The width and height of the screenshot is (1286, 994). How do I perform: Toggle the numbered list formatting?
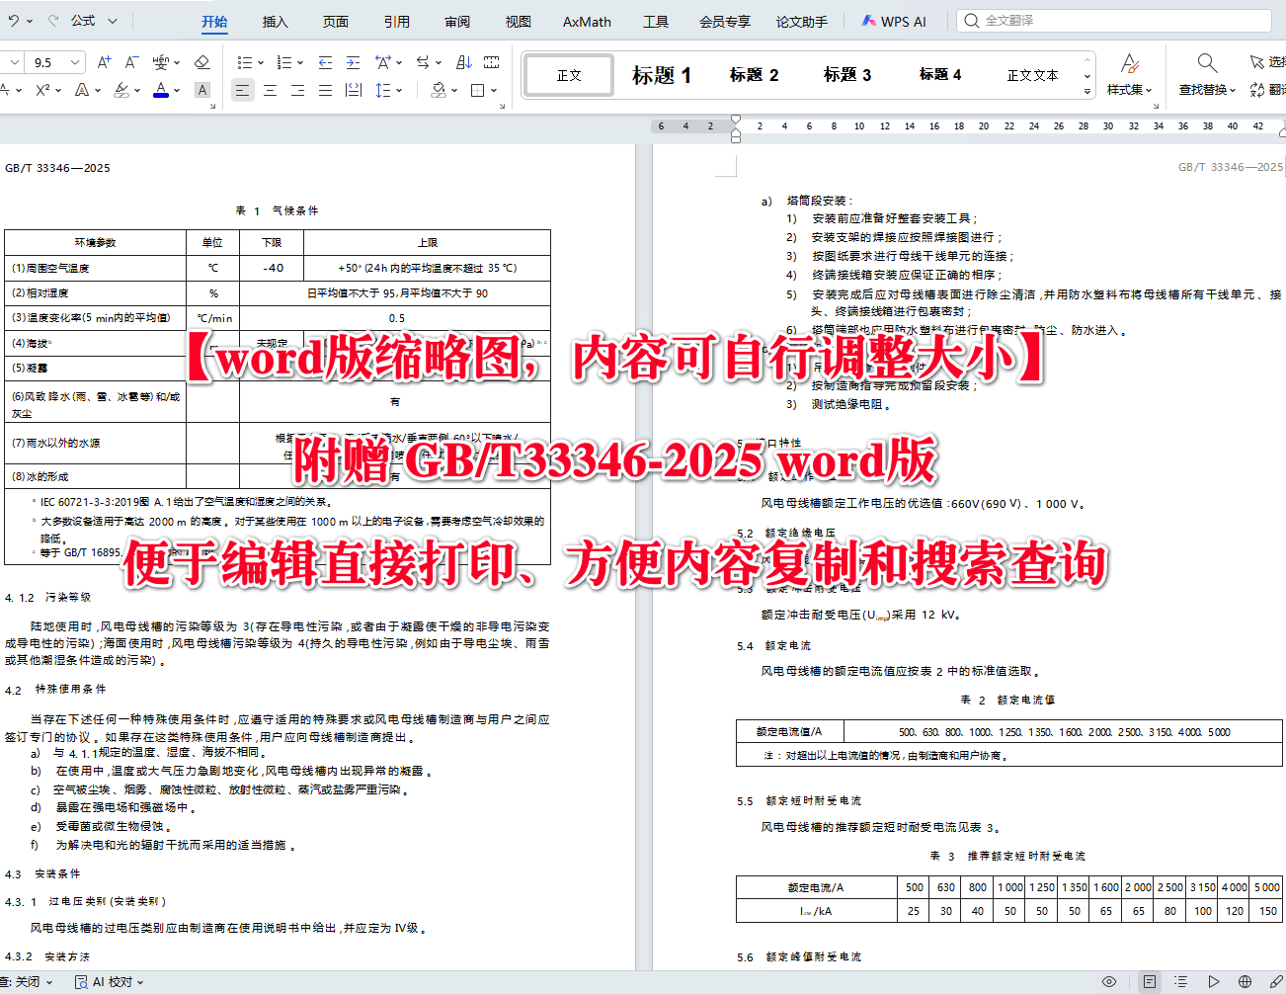pos(284,61)
